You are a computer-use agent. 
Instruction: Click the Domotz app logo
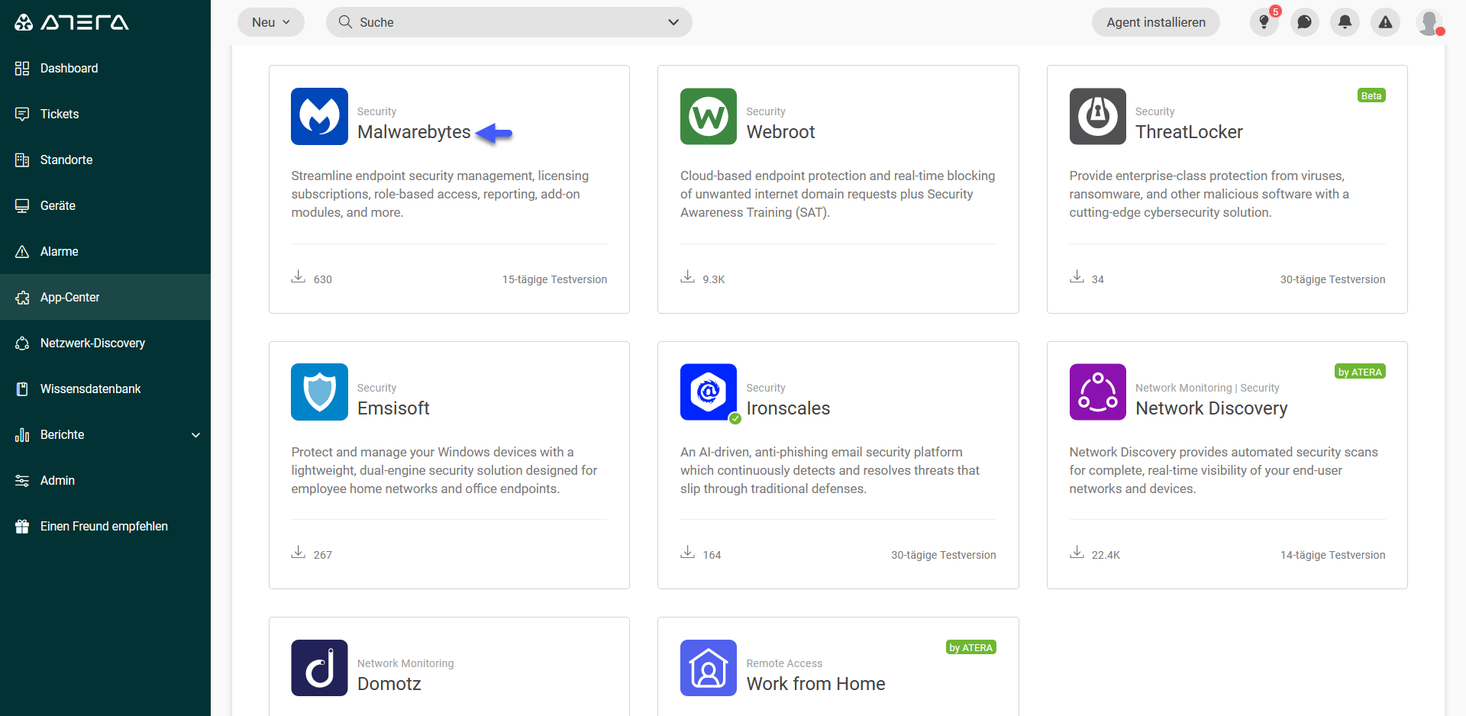click(x=319, y=668)
